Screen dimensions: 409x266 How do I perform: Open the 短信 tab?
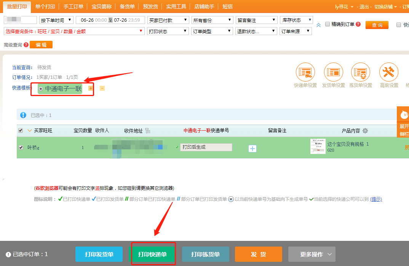pyautogui.click(x=227, y=6)
